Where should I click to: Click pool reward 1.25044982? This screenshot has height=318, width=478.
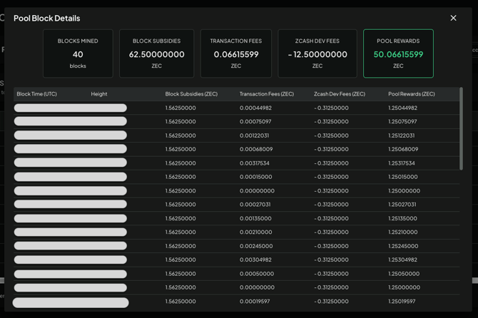pyautogui.click(x=402, y=108)
